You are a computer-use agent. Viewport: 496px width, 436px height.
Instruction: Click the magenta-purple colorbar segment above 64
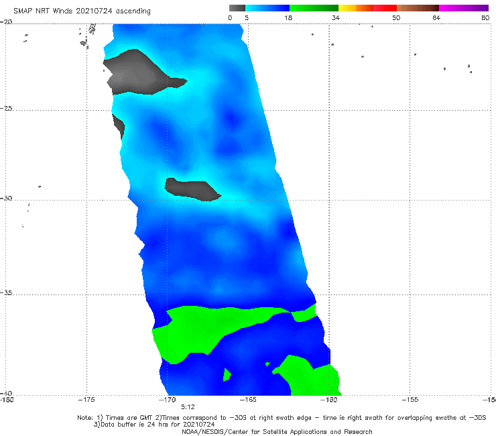[x=464, y=8]
